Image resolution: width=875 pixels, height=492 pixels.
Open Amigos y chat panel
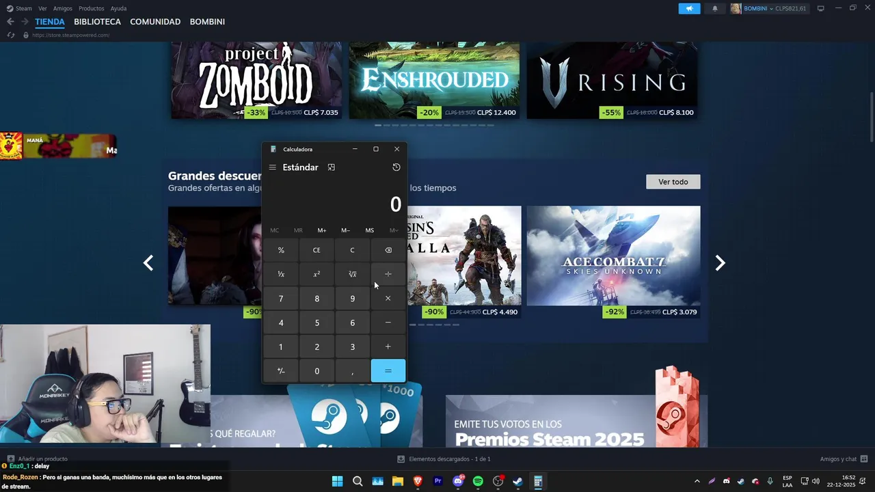click(x=844, y=459)
